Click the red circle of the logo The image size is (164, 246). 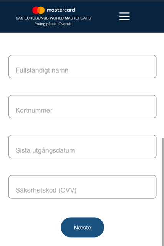(x=35, y=10)
